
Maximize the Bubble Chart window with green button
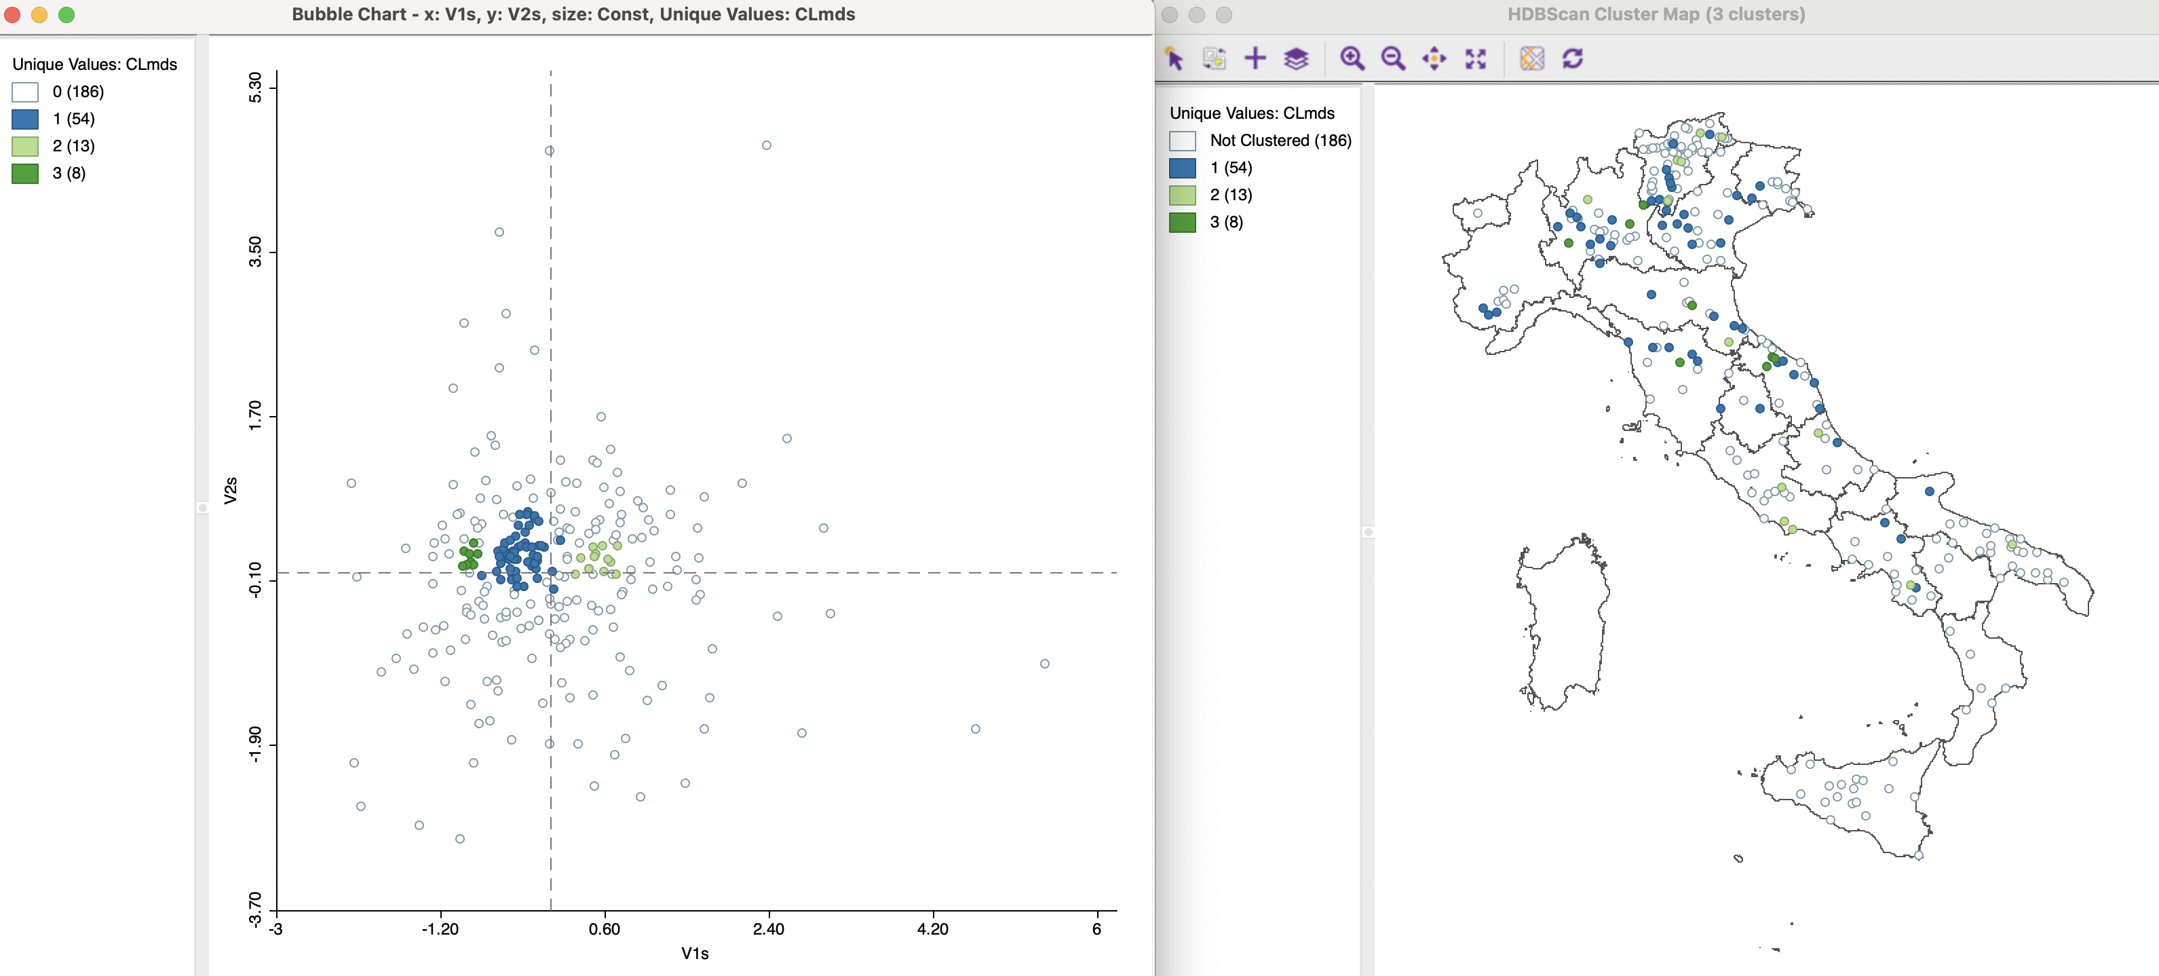[x=66, y=14]
